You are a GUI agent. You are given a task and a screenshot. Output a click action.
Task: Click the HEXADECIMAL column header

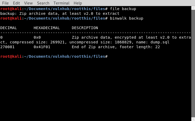coord(47,28)
